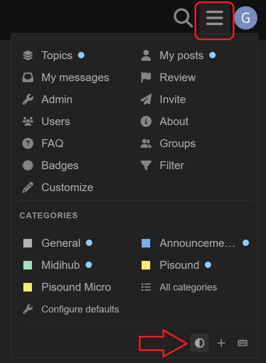266x363 pixels.
Task: Click the plus icon in footer
Action: [221, 343]
